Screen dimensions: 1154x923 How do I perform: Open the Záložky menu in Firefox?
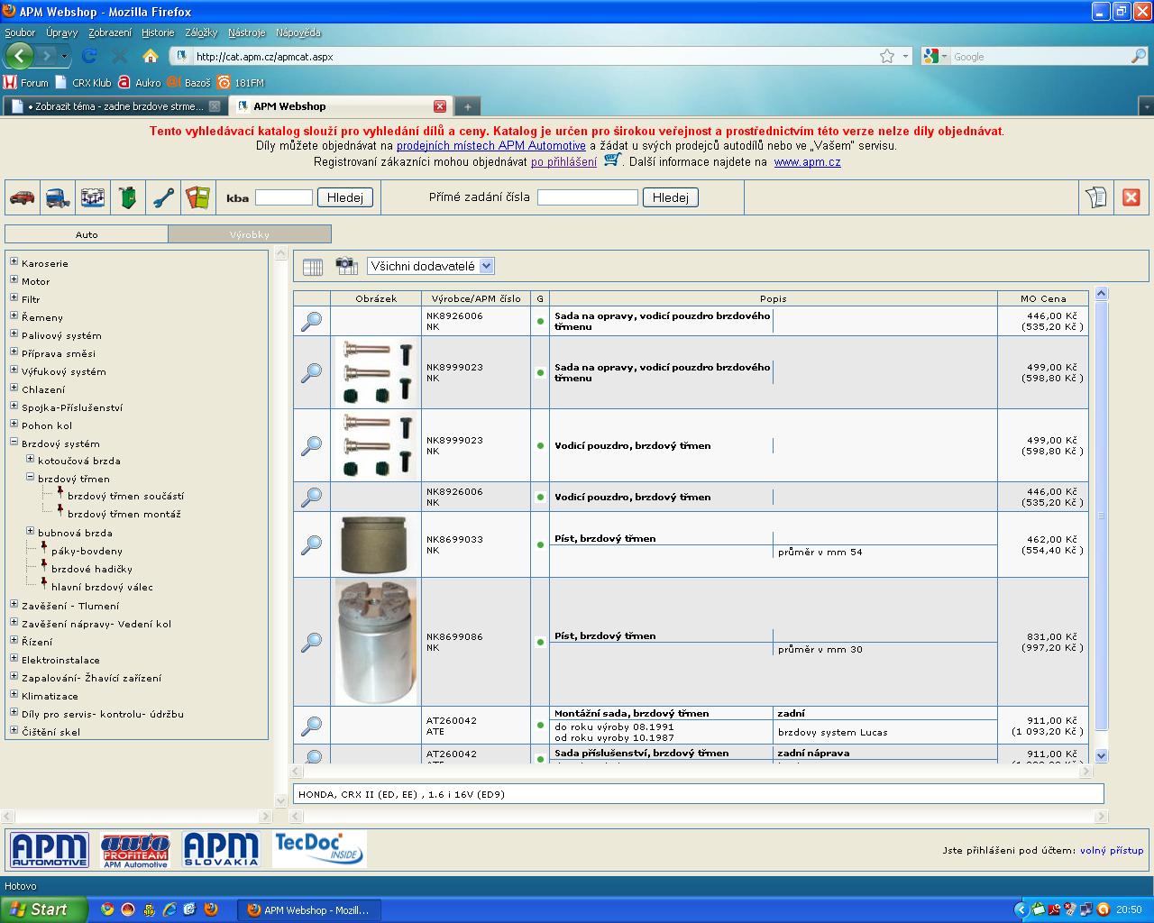point(200,32)
